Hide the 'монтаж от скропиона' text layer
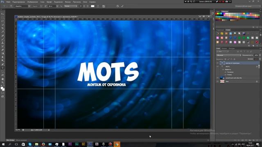Screen dimensions: 262x147 click(217, 63)
